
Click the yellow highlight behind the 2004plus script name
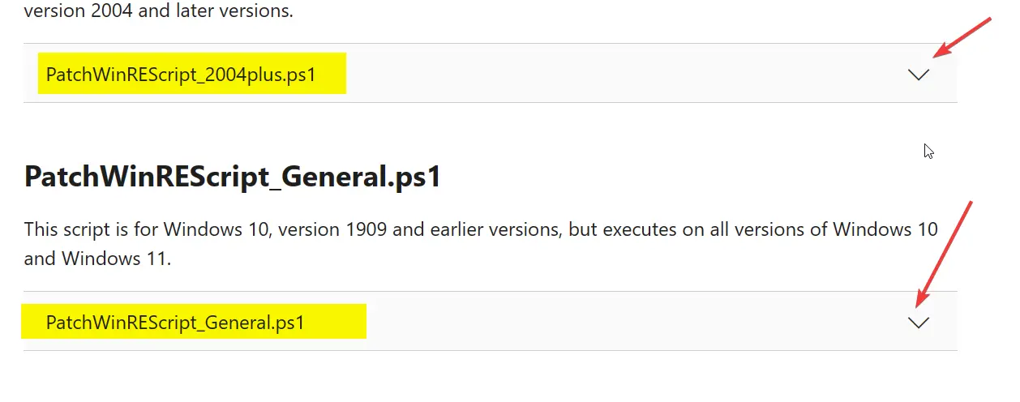pos(192,74)
